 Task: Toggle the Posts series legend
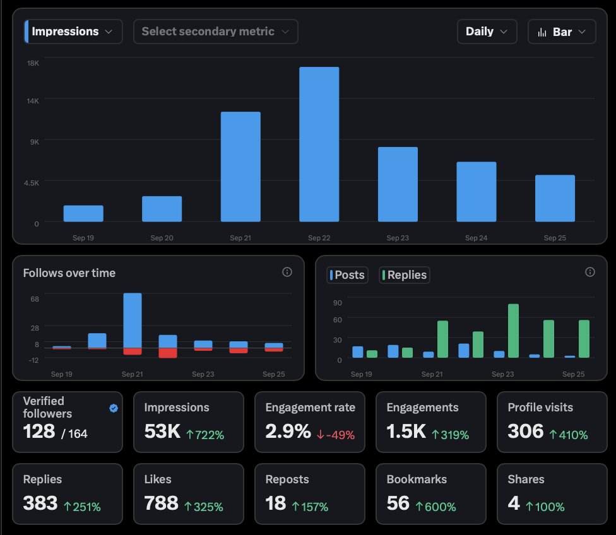pyautogui.click(x=347, y=275)
